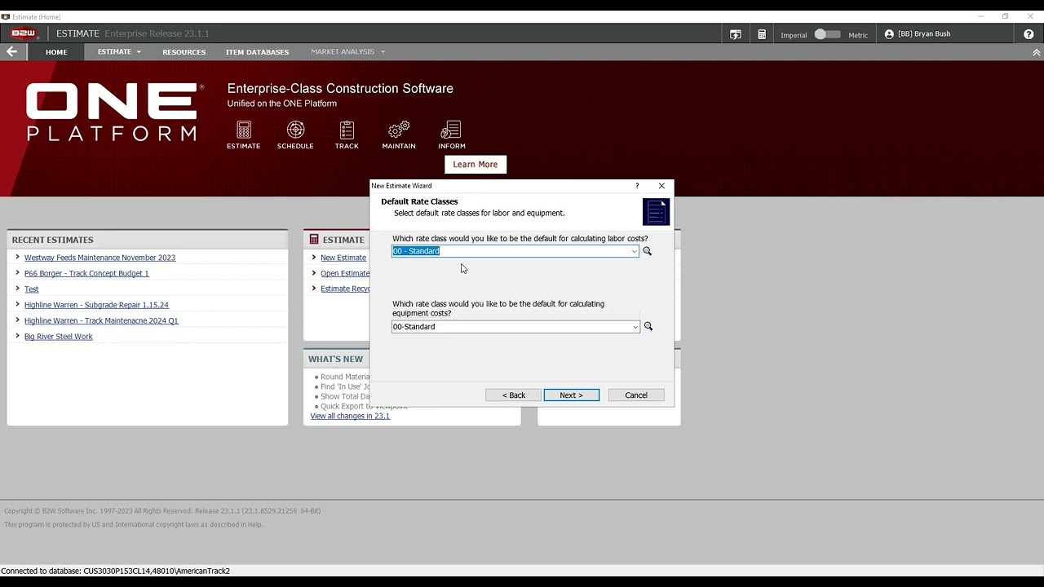
Task: Open Bryan Bush user account icon
Action: 889,34
